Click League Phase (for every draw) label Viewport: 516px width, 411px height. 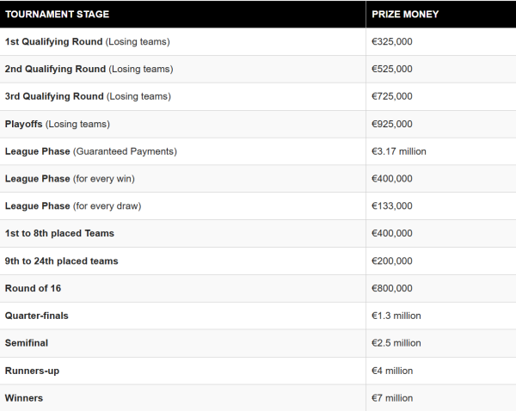(73, 206)
